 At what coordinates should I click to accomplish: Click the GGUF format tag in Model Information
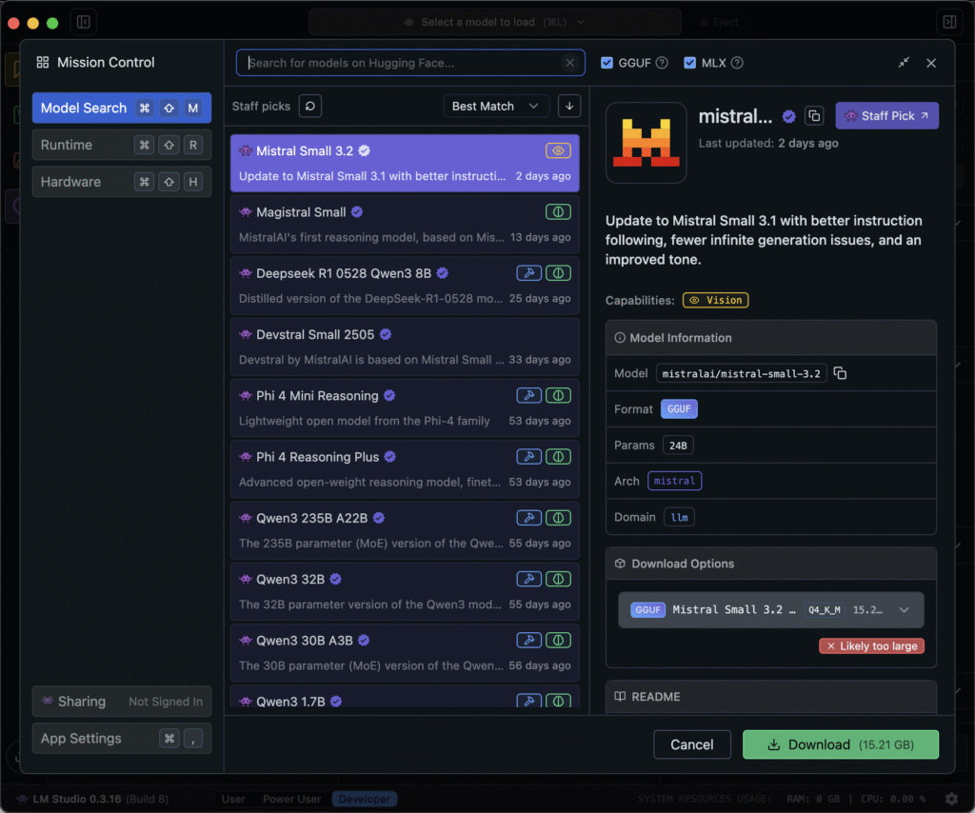point(679,409)
